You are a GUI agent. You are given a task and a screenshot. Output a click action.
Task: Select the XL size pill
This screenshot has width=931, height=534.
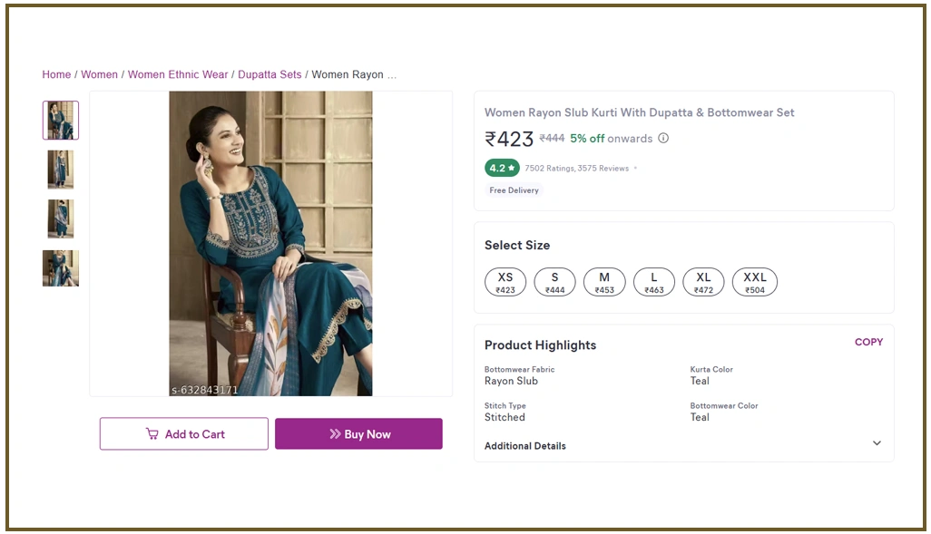coord(703,282)
